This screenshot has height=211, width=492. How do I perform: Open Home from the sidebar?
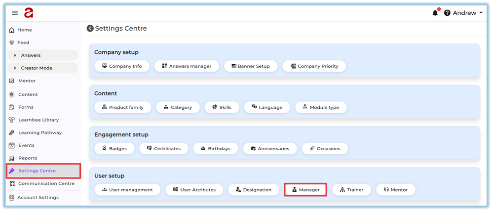24,30
